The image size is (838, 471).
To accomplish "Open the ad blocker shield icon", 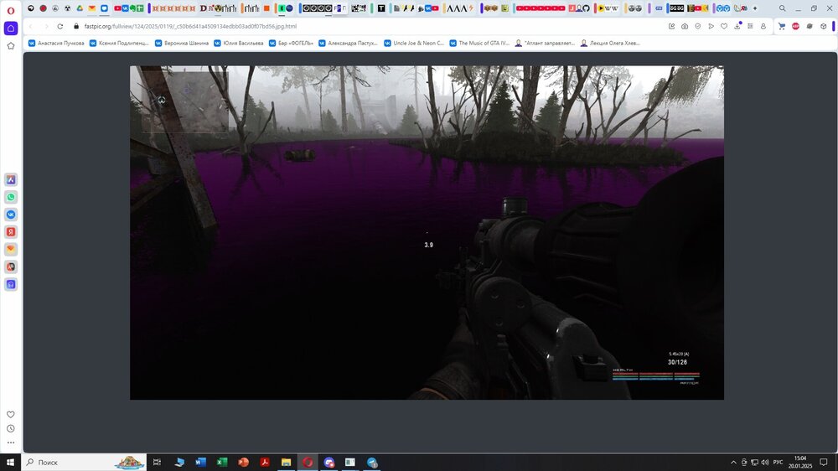I will tap(698, 26).
